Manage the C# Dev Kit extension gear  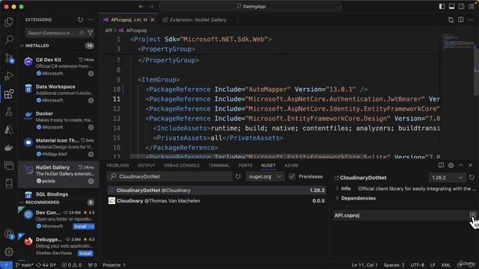click(91, 73)
